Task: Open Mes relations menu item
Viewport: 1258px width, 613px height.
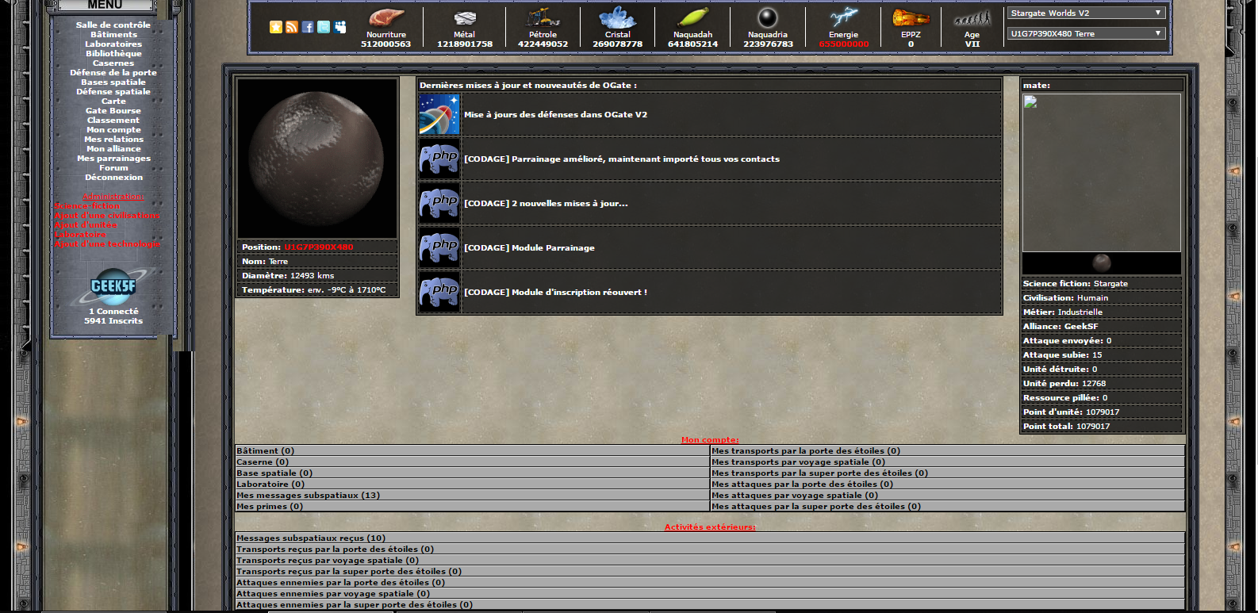Action: 113,139
